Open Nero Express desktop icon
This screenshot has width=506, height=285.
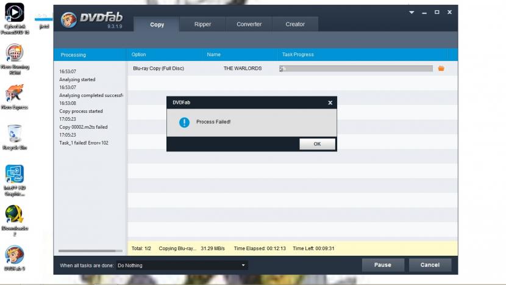tap(15, 97)
